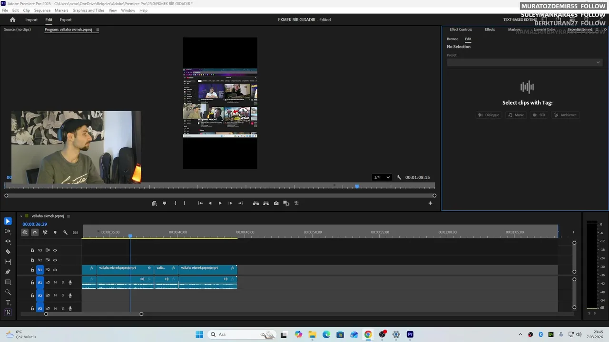Select the Razor tool

(8, 252)
